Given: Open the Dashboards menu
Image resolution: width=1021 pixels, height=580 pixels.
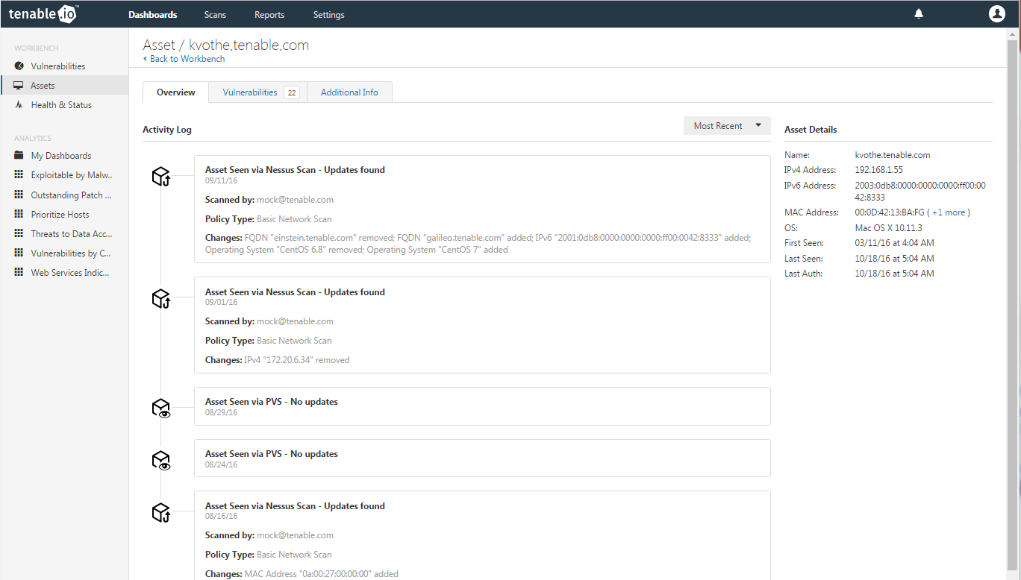Looking at the screenshot, I should pyautogui.click(x=152, y=15).
